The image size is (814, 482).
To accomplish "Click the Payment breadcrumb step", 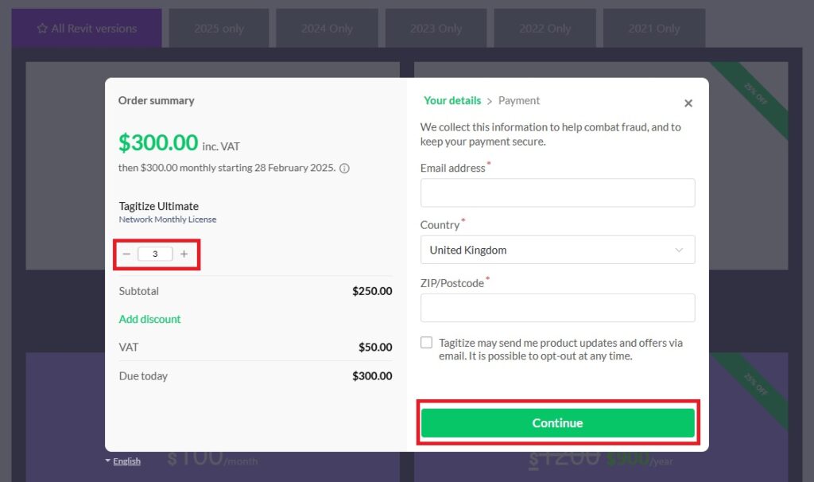I will (519, 101).
